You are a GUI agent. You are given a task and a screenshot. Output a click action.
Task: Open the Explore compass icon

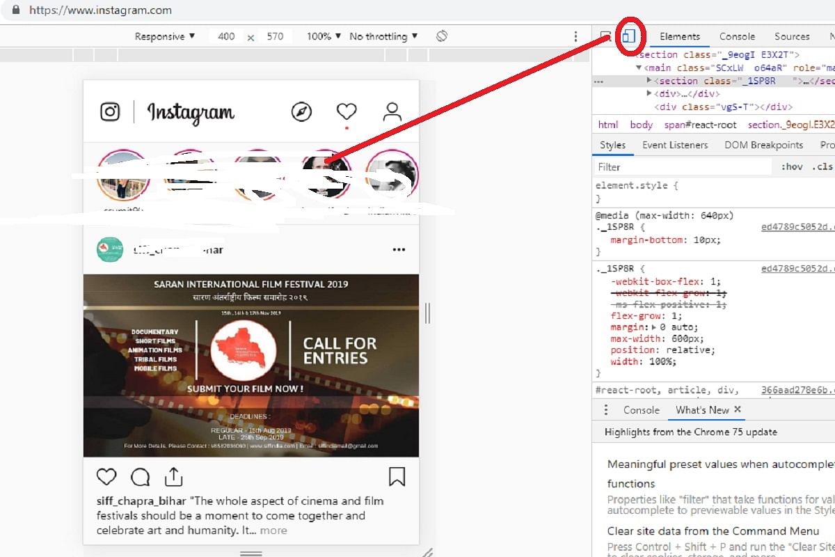(301, 112)
